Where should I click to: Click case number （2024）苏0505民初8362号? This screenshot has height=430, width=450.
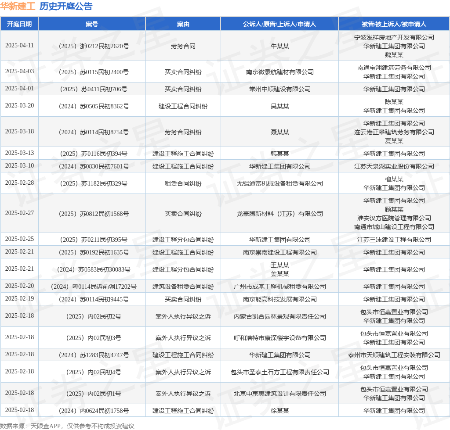pyautogui.click(x=92, y=106)
